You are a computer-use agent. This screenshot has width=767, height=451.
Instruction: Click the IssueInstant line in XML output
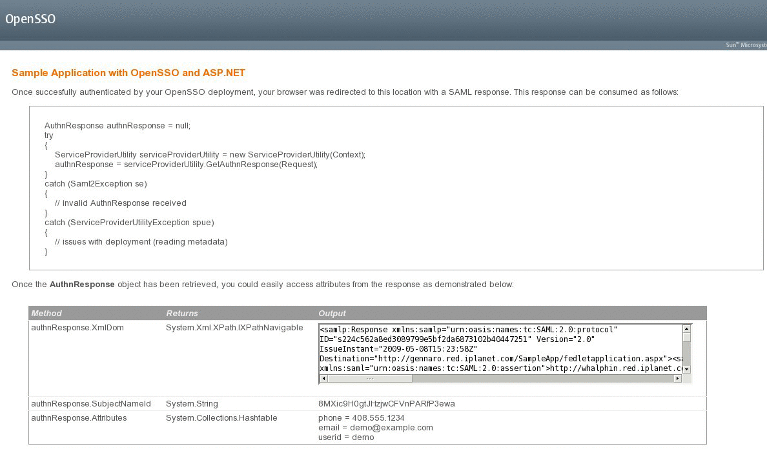[398, 349]
